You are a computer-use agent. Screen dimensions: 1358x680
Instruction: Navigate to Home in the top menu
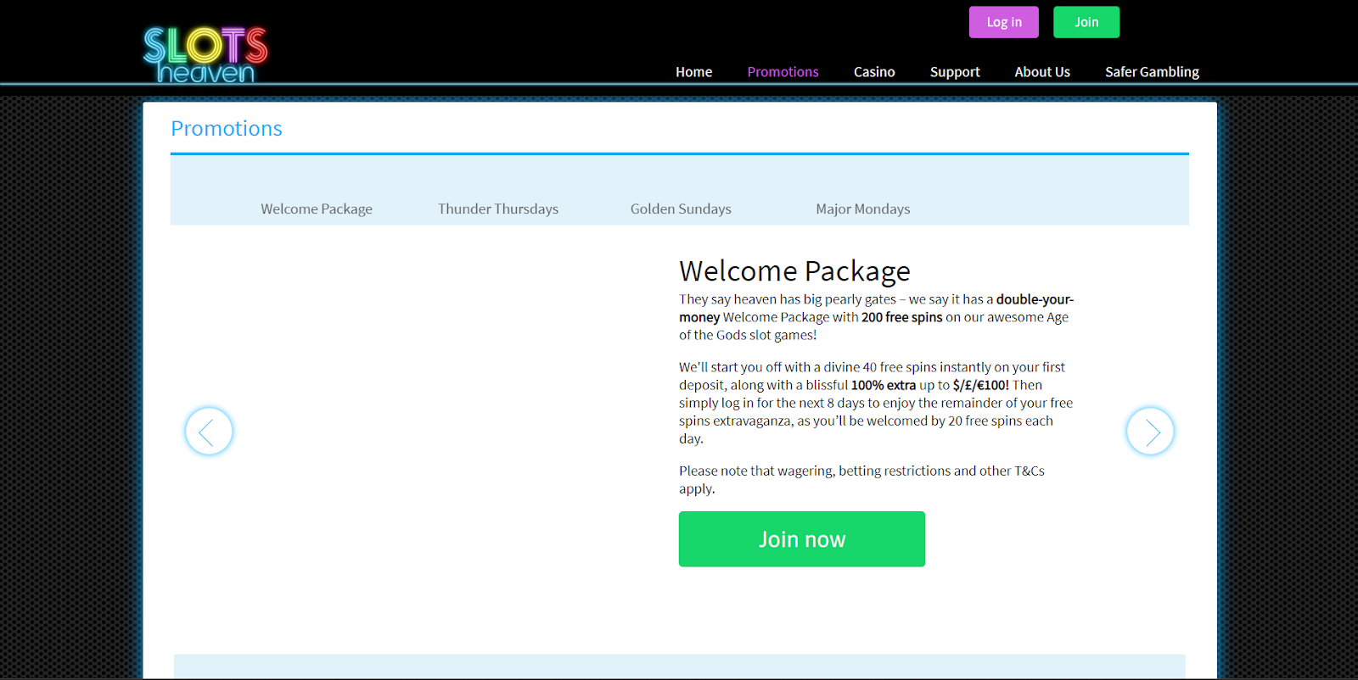[x=693, y=72]
